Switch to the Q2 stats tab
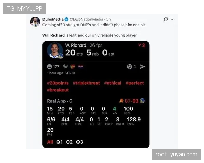The image size is (204, 163). coord(69,142)
